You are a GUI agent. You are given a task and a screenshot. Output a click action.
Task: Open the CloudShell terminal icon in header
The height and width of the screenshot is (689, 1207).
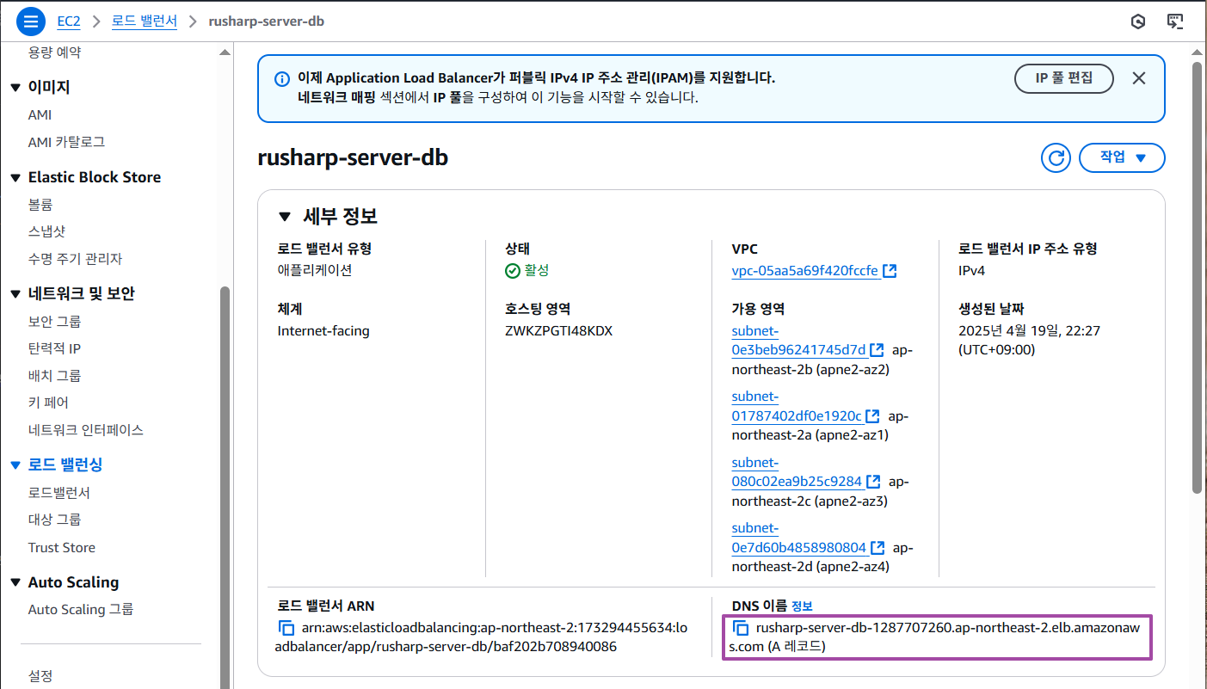(x=1175, y=22)
